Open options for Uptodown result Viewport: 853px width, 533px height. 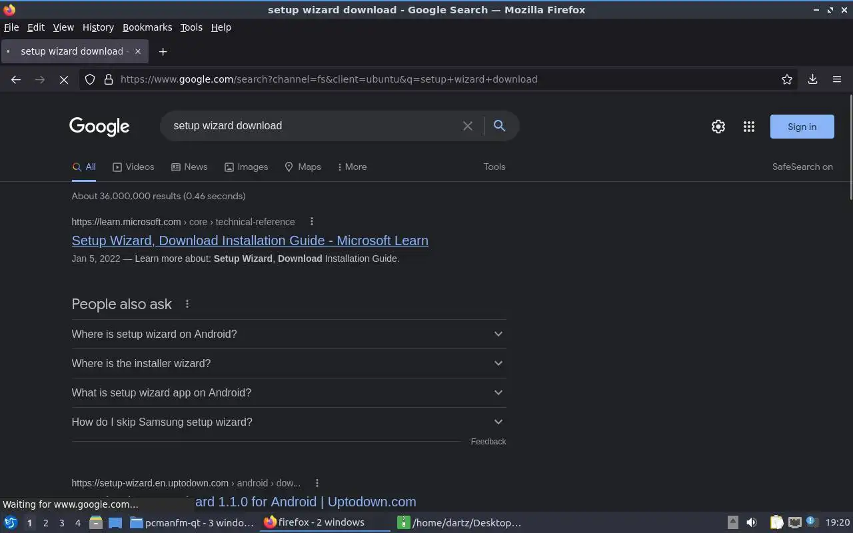point(317,482)
